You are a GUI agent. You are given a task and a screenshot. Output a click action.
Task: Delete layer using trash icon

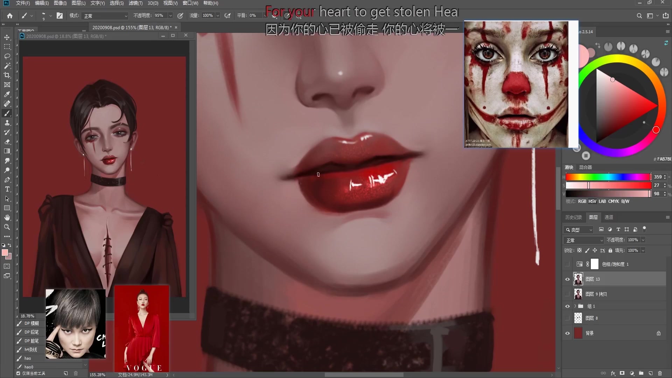tap(660, 373)
